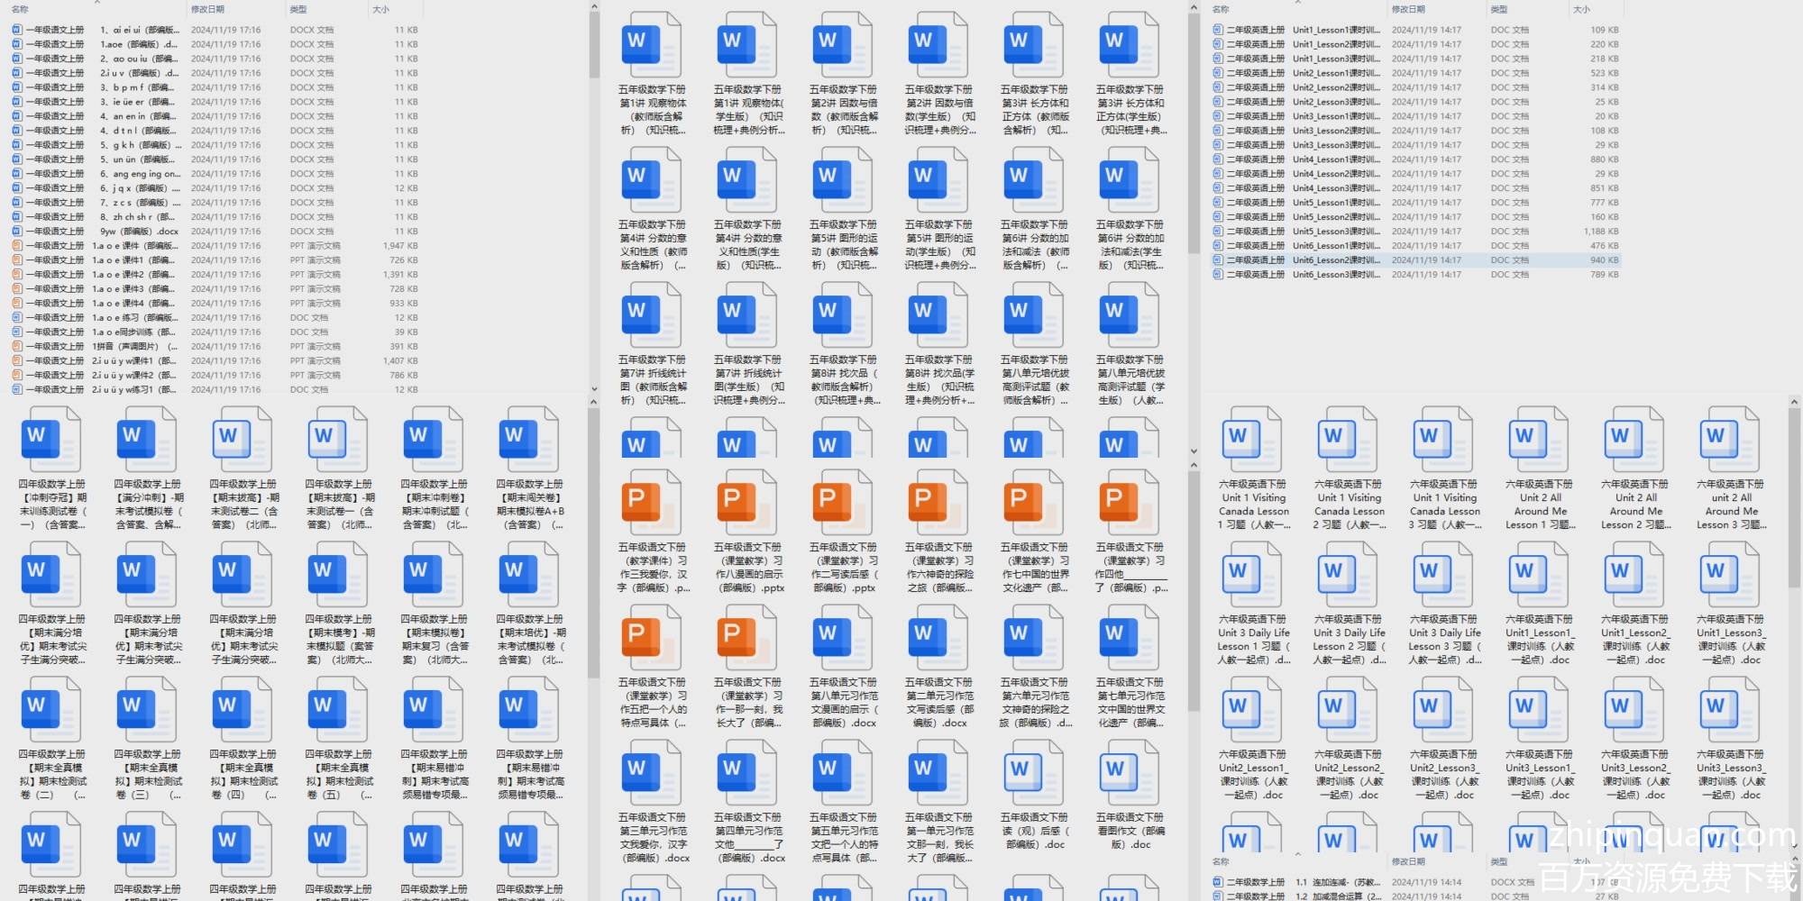Image resolution: width=1803 pixels, height=901 pixels.
Task: Select row 二年级英语上册 Unit6_Lesson2 课时训练
Action: 1334,260
